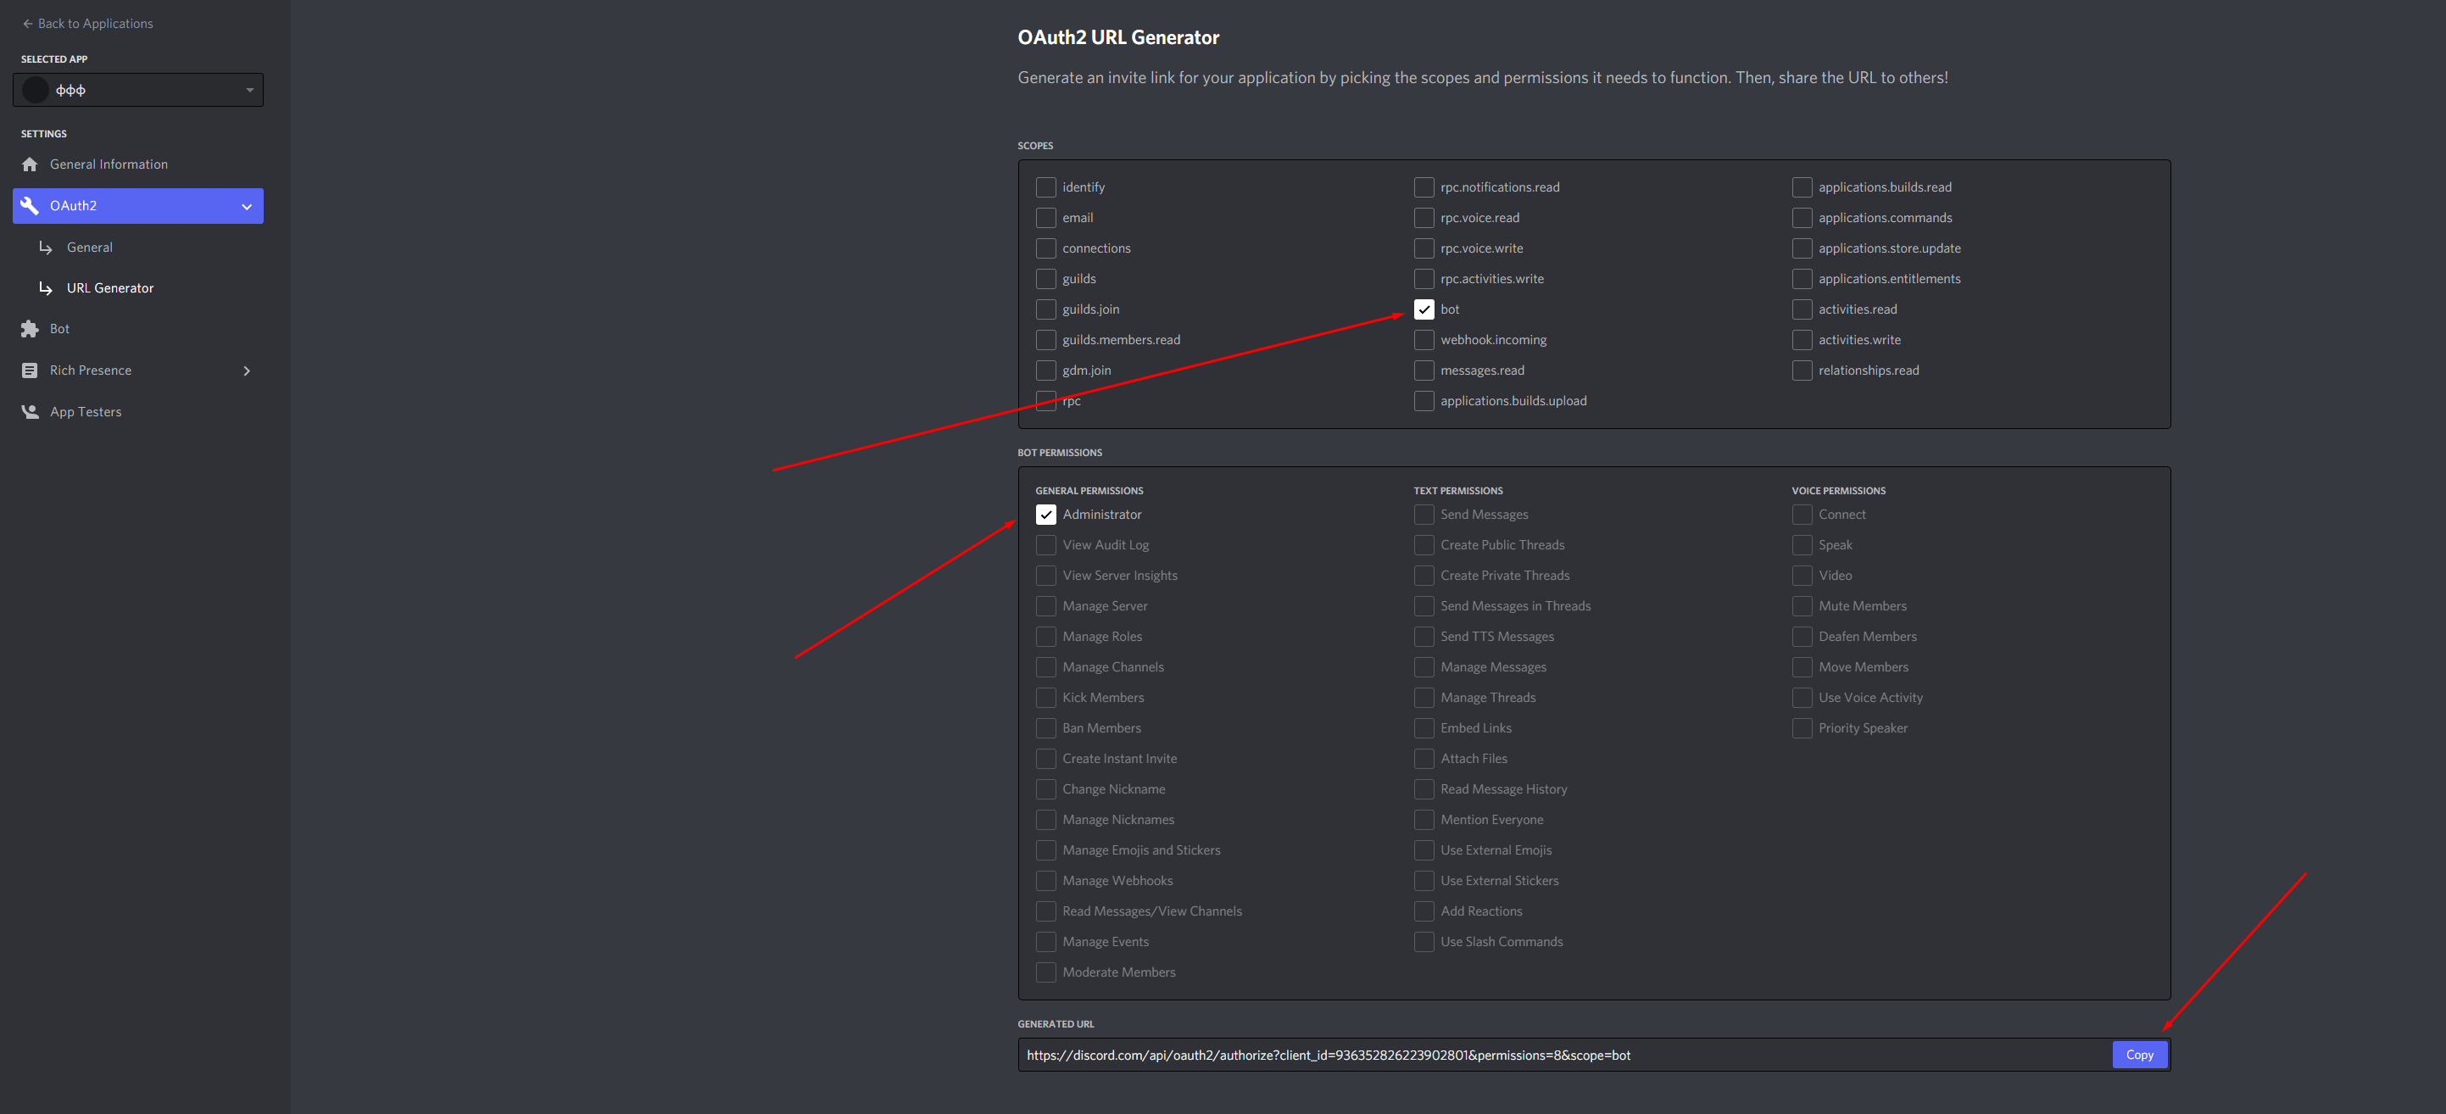Copy the generated invite URL
The image size is (2446, 1114).
(x=2138, y=1054)
